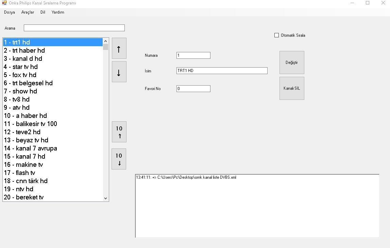Move channel up by 10 positions
Image resolution: width=390 pixels, height=248 pixels.
point(119,132)
